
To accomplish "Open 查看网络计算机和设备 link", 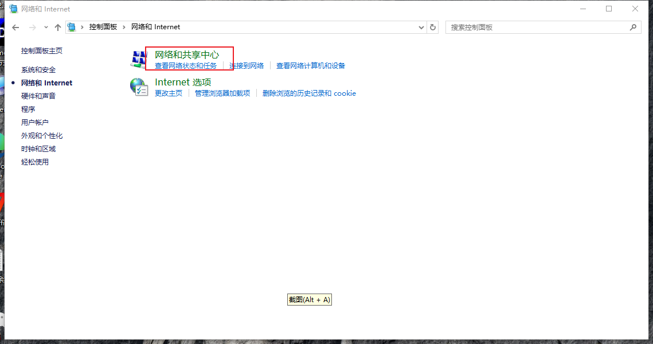I will 311,66.
